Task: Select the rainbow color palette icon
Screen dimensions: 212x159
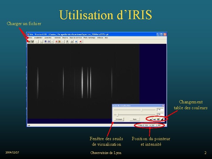Action: point(158,119)
